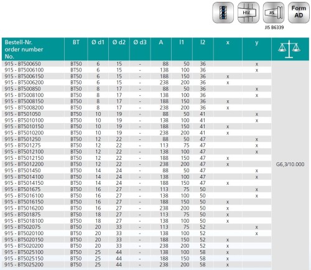Click the y mark in row BT5020100
Viewport: 311px width, 270px height.
click(x=257, y=233)
